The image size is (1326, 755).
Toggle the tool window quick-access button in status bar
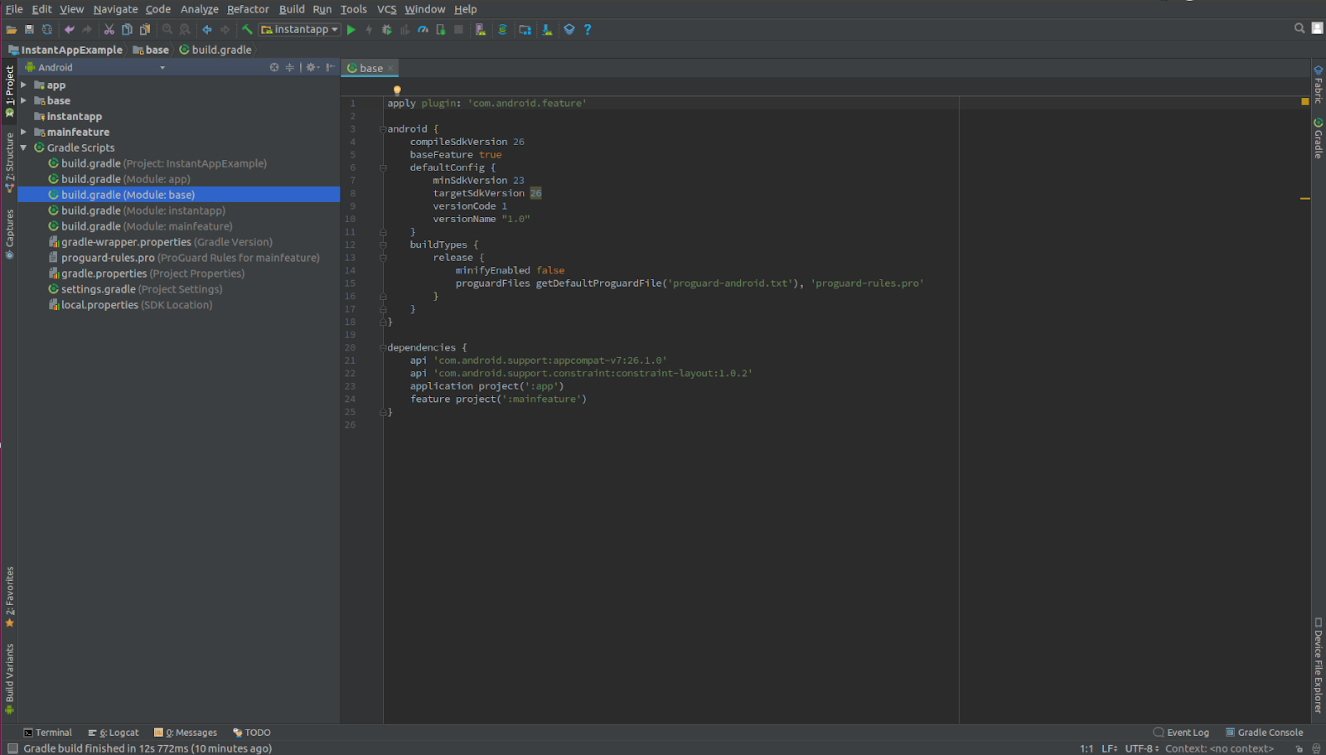12,748
